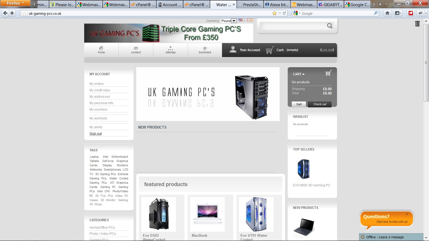Click the browser forward arrow
The height and width of the screenshot is (241, 429).
coord(12,13)
